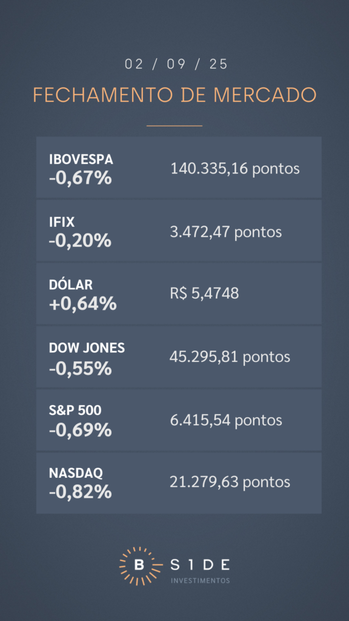Select the DÓLAR label

(71, 284)
